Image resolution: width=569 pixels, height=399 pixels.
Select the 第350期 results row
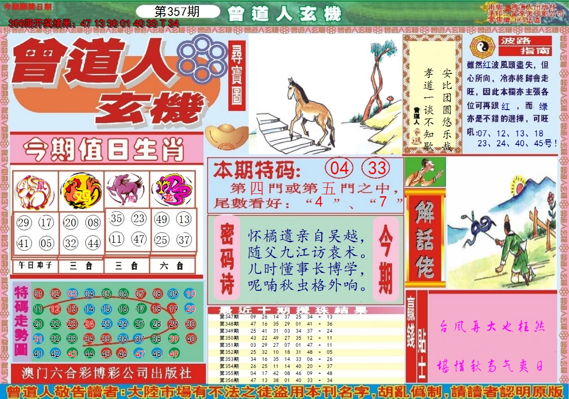click(x=306, y=338)
